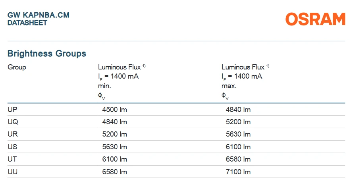Click the OSRAM logo
This screenshot has height=183, width=353.
(315, 19)
